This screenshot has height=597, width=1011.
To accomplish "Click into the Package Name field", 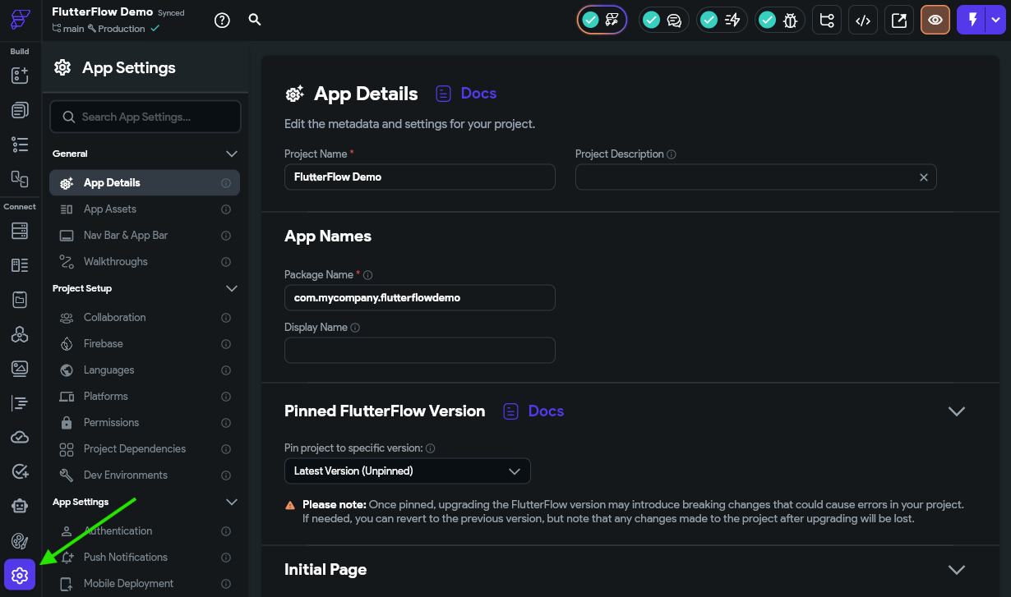I will [x=420, y=298].
